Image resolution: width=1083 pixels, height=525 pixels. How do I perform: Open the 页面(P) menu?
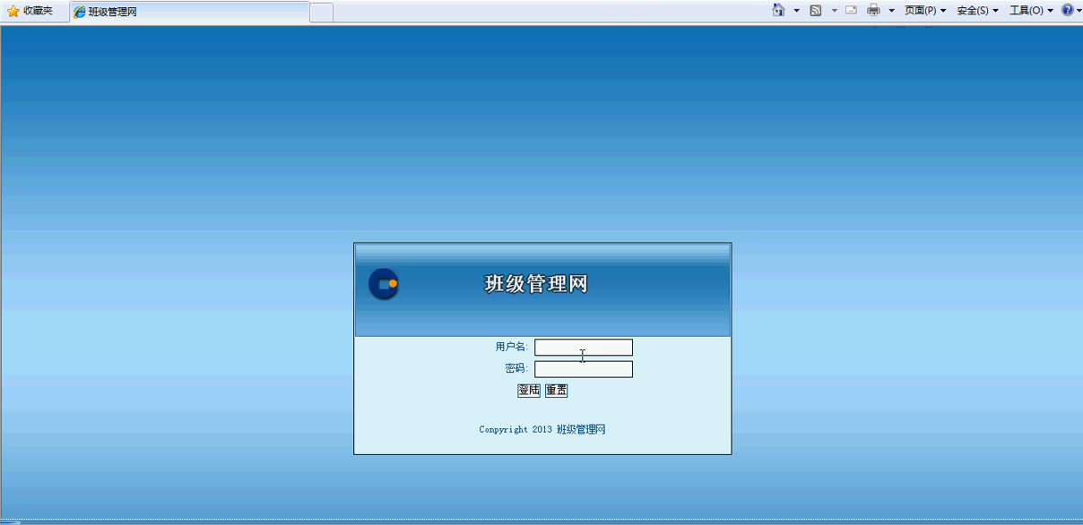click(925, 11)
